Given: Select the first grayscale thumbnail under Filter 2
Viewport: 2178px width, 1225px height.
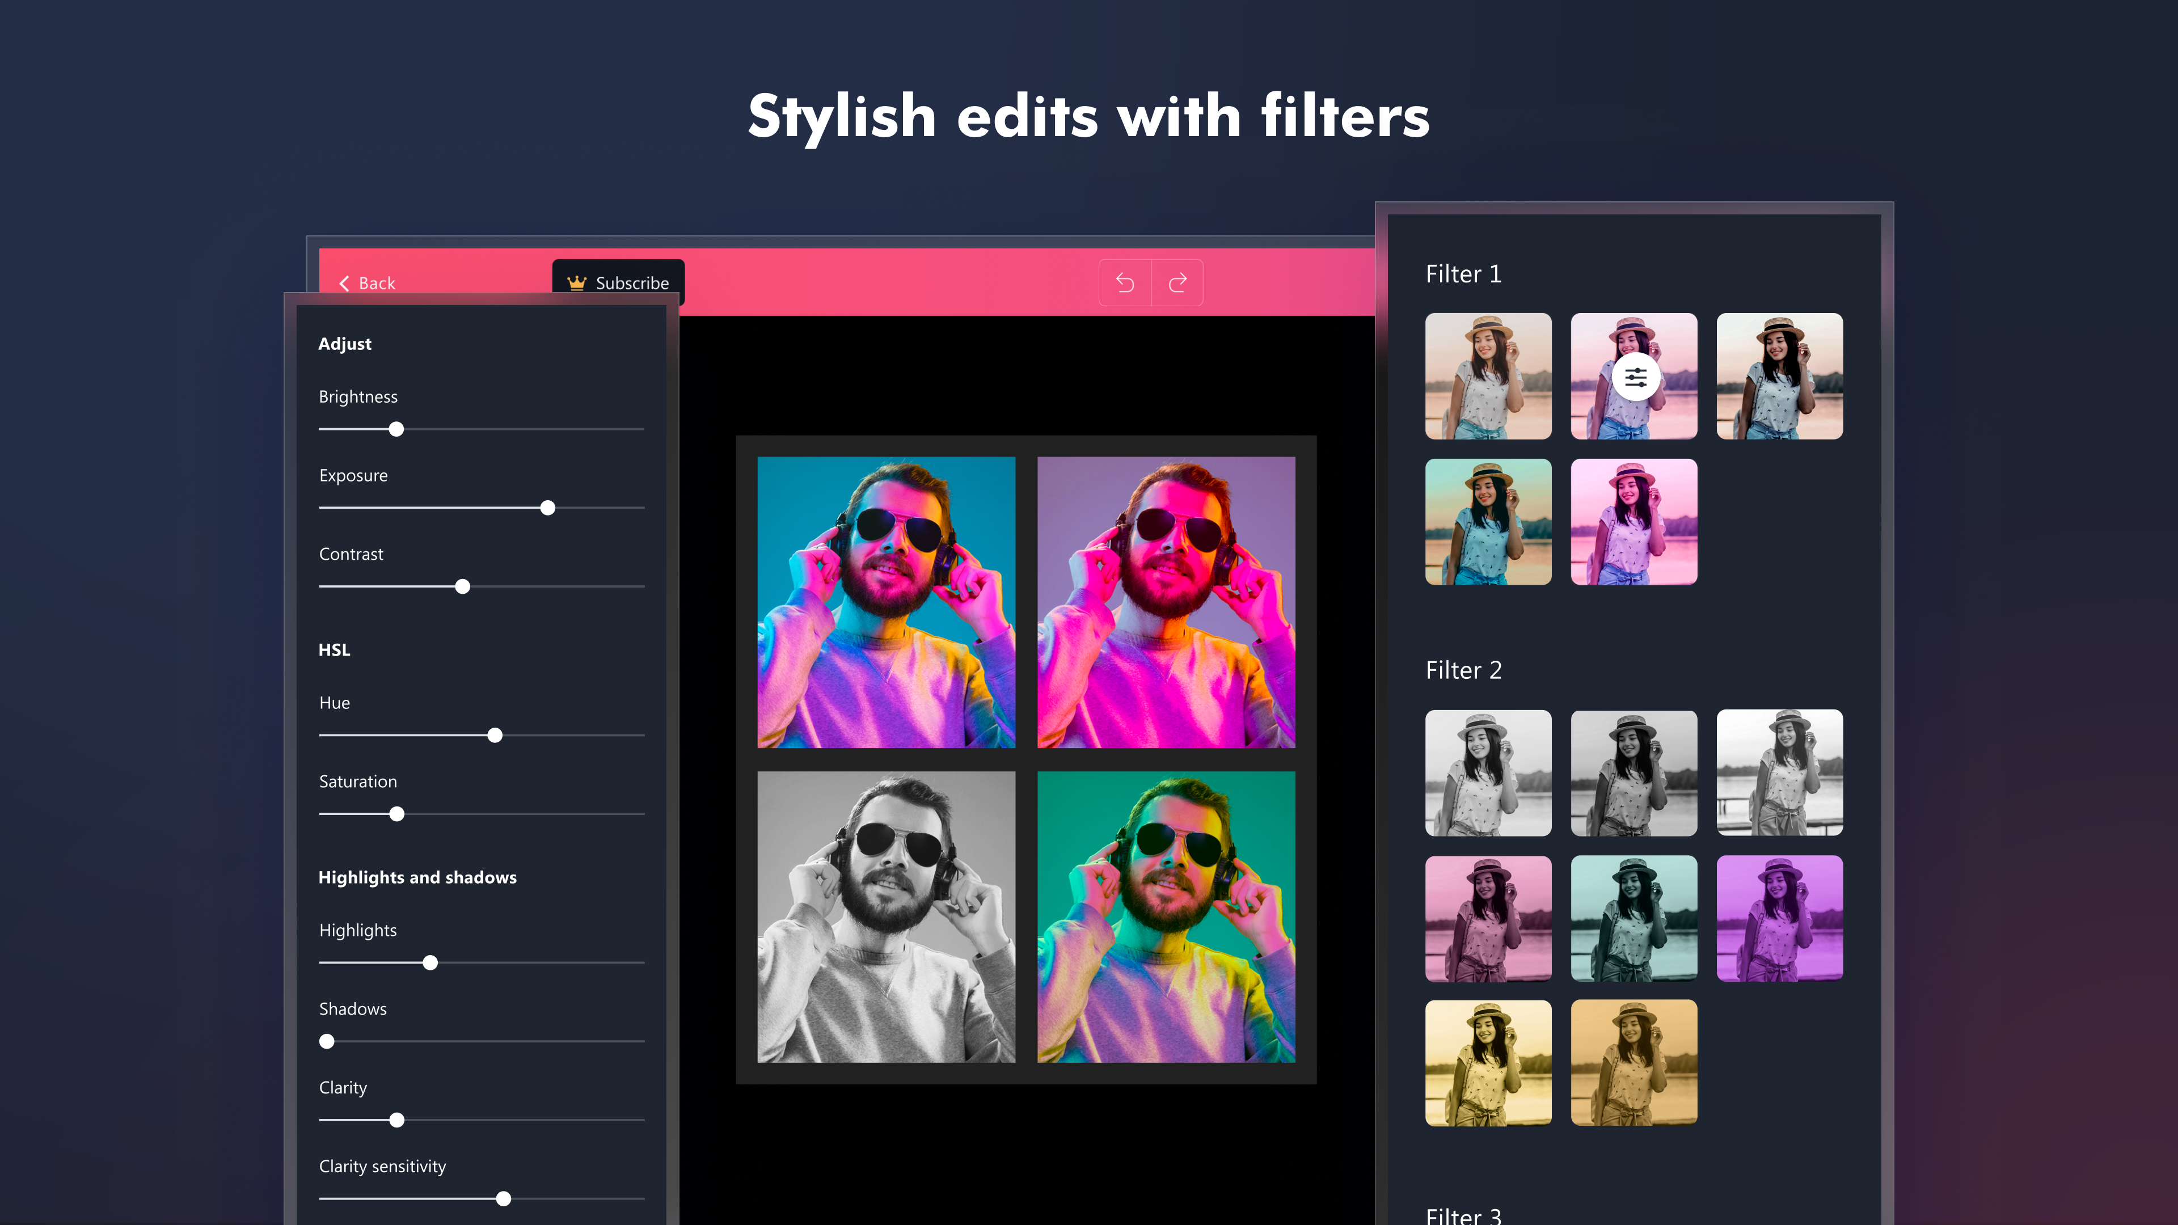Looking at the screenshot, I should click(1488, 774).
